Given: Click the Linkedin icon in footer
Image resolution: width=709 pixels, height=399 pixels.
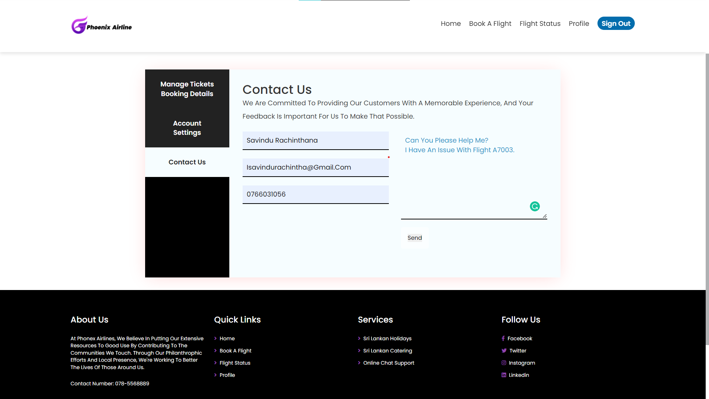Looking at the screenshot, I should pos(504,375).
